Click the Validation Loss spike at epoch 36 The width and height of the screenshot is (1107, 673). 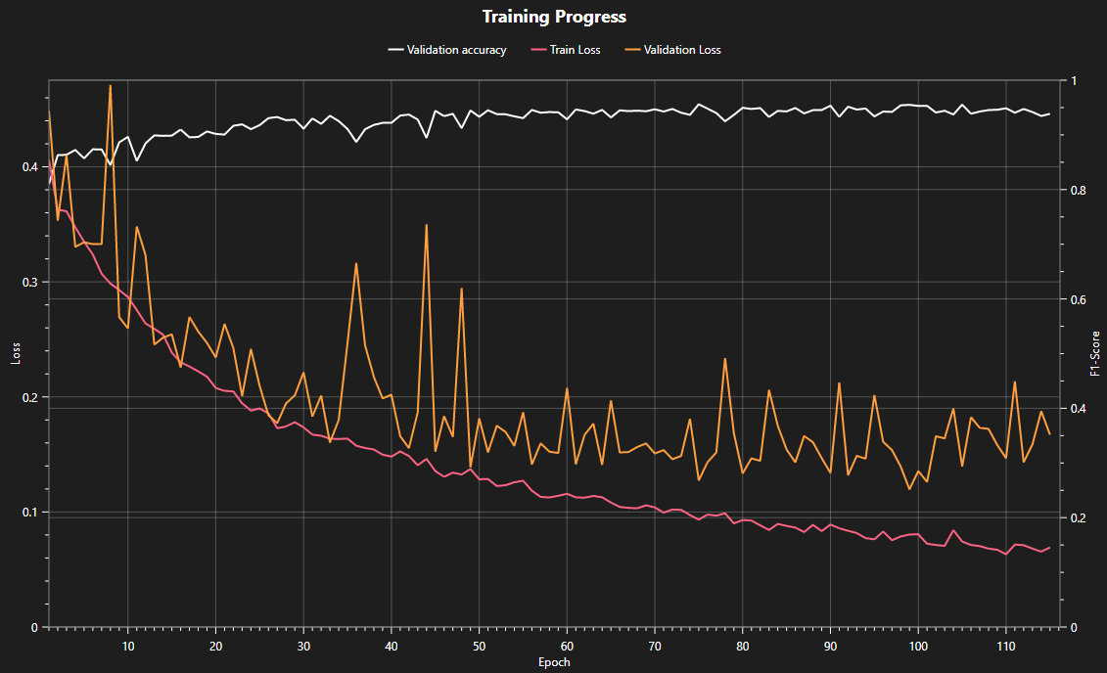tap(356, 264)
